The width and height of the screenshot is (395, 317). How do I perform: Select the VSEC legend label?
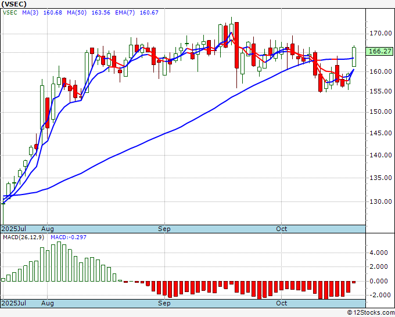[x=10, y=12]
